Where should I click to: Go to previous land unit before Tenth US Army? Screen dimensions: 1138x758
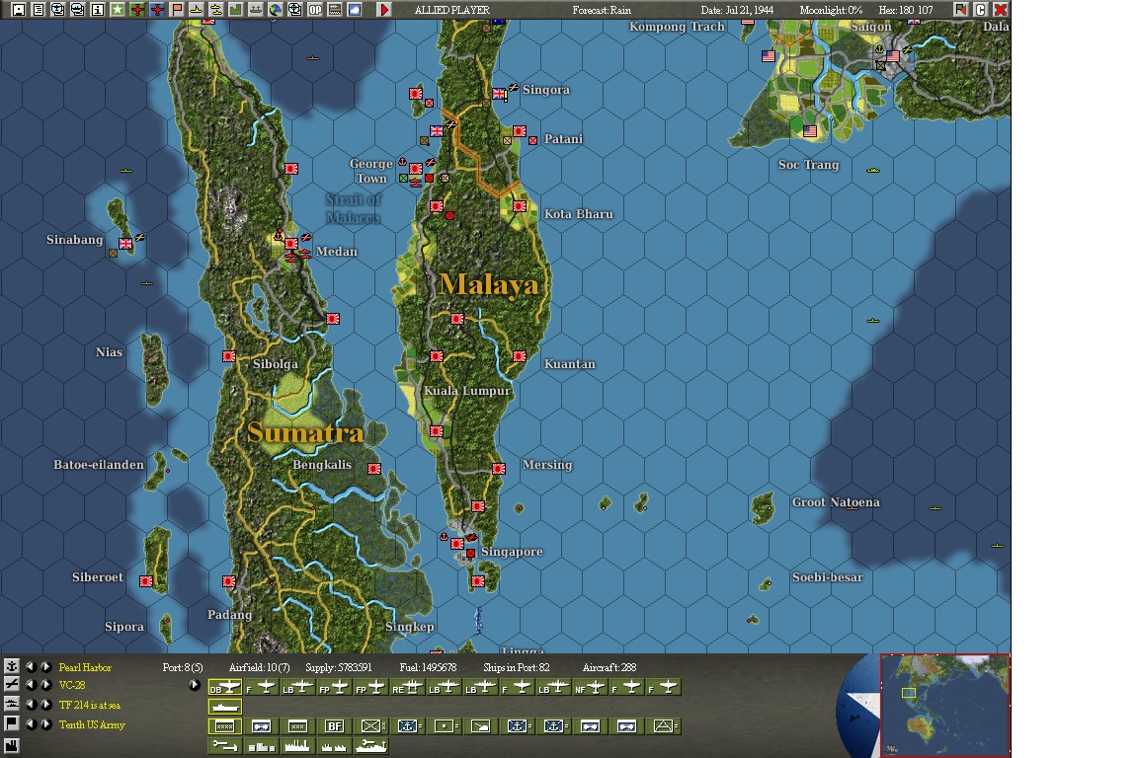tap(31, 723)
